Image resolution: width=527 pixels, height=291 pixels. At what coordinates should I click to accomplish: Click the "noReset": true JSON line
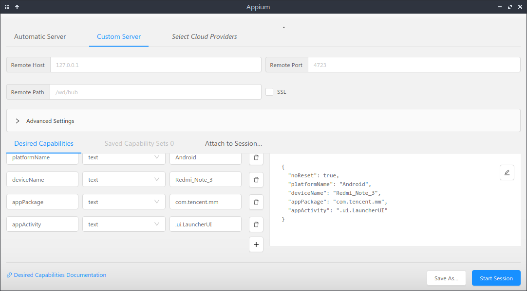(x=314, y=176)
